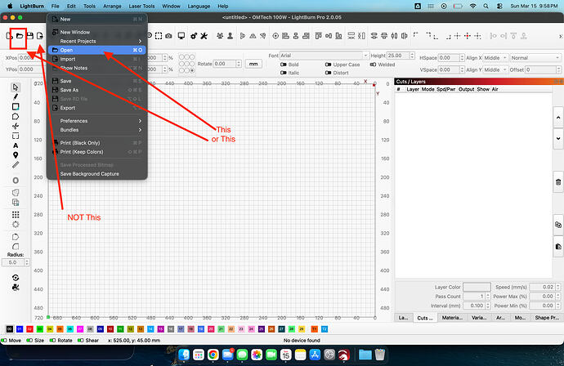The width and height of the screenshot is (564, 366).
Task: Open the Arrange menu
Action: coord(112,6)
